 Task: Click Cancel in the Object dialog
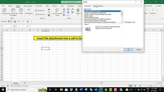[x=139, y=50]
